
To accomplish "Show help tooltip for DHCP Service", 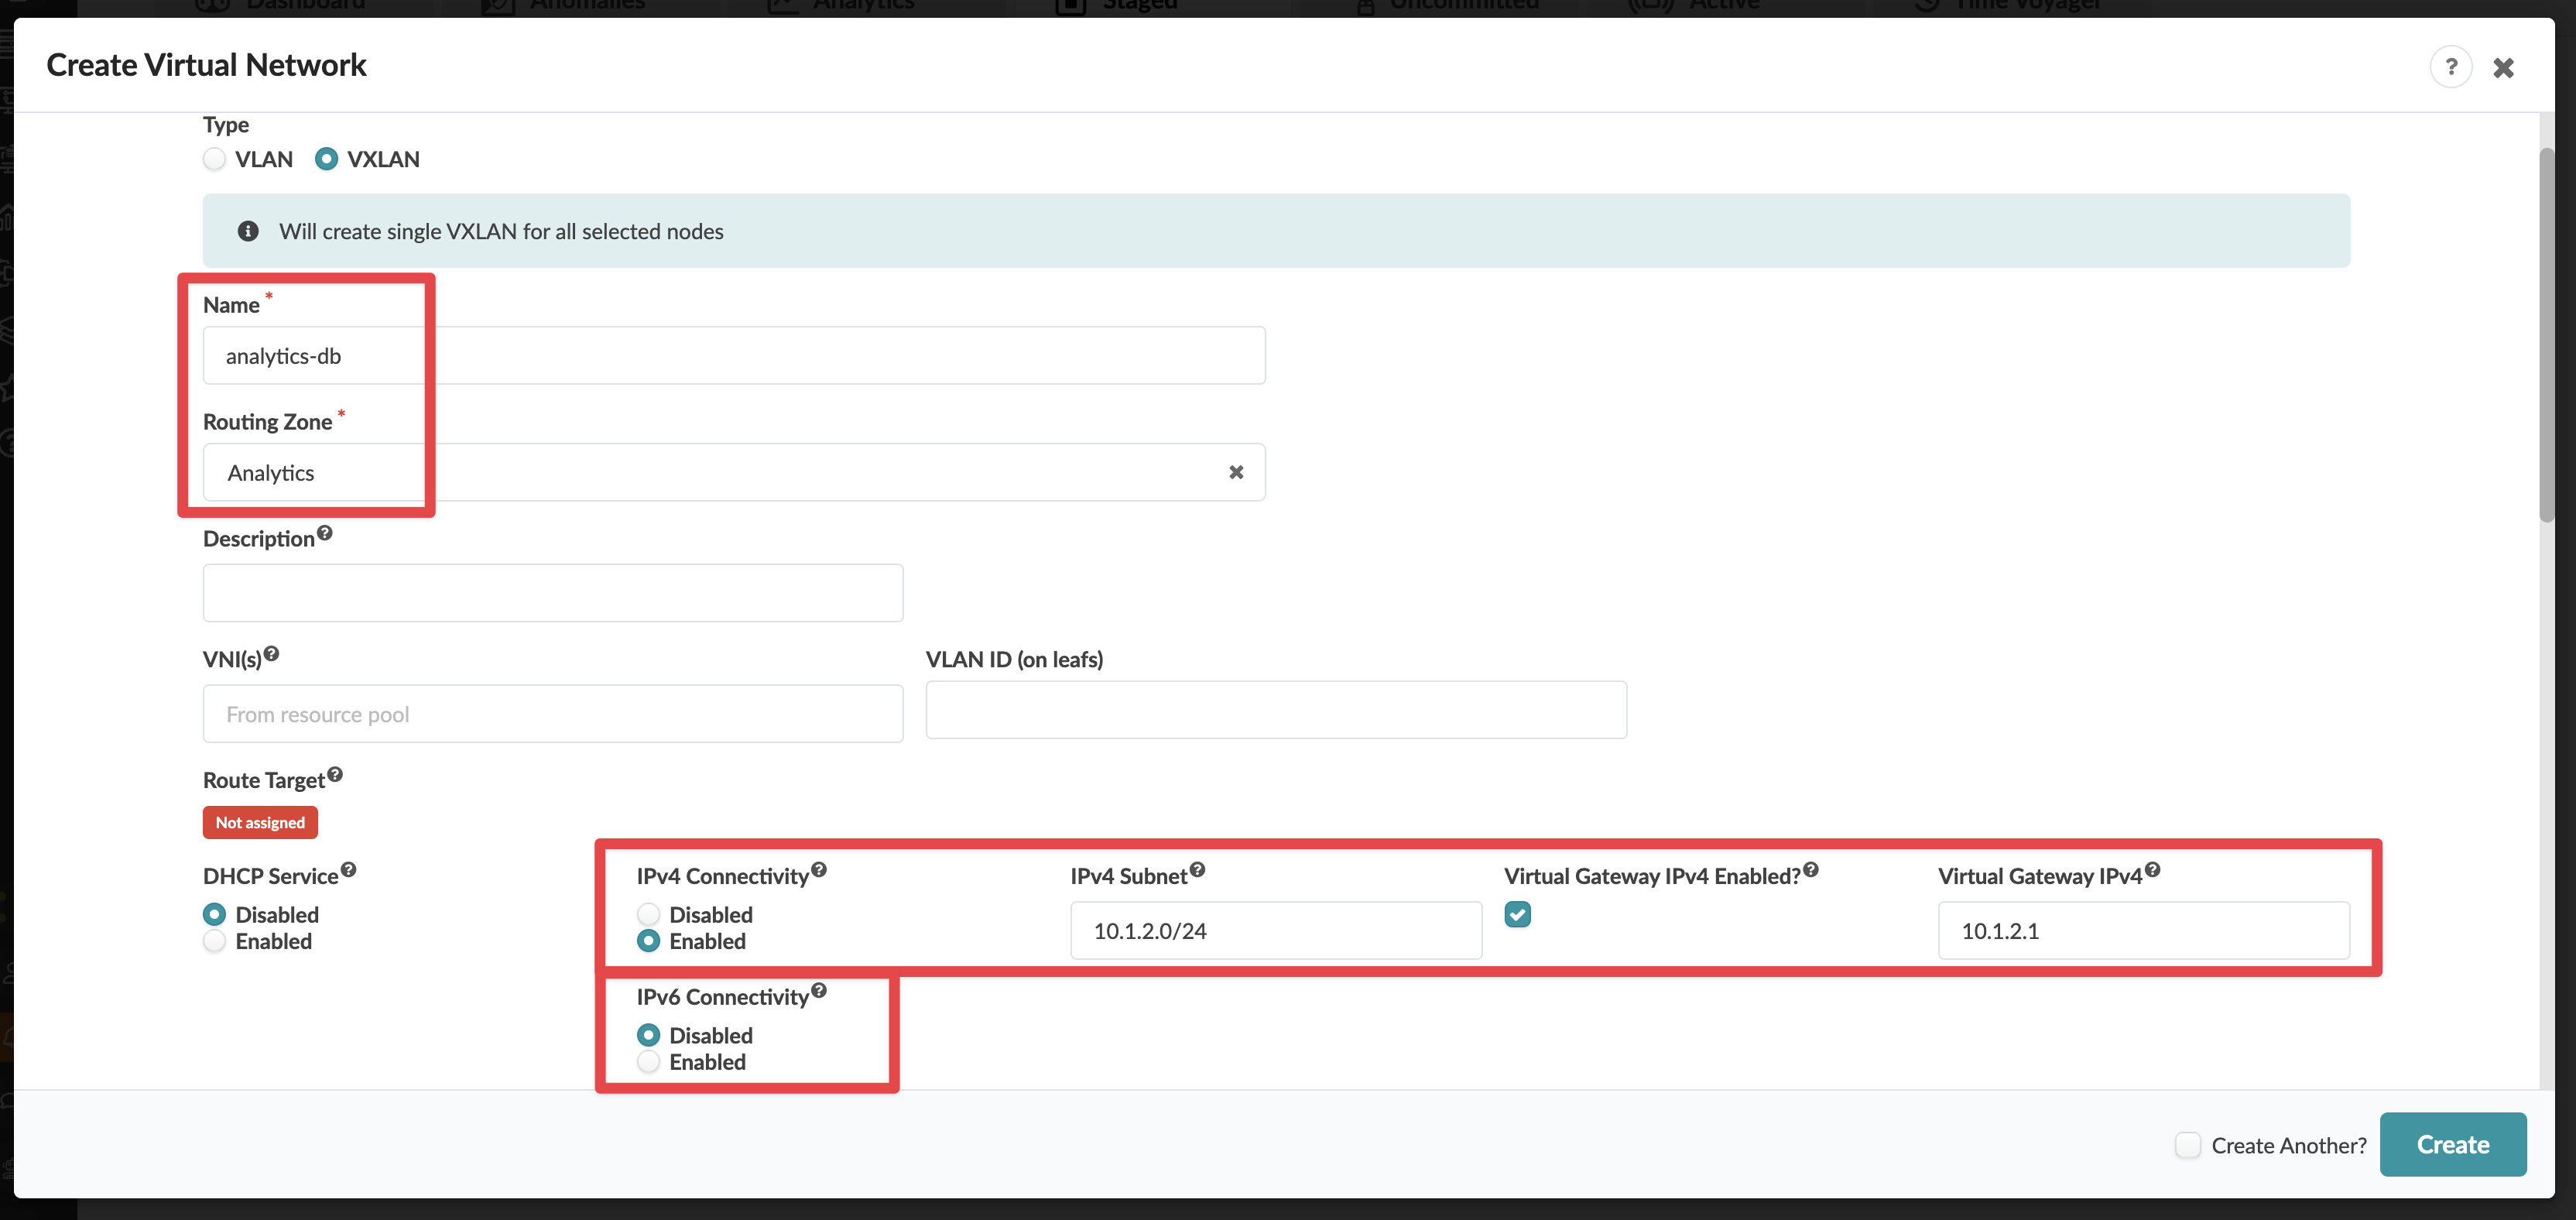I will point(348,869).
